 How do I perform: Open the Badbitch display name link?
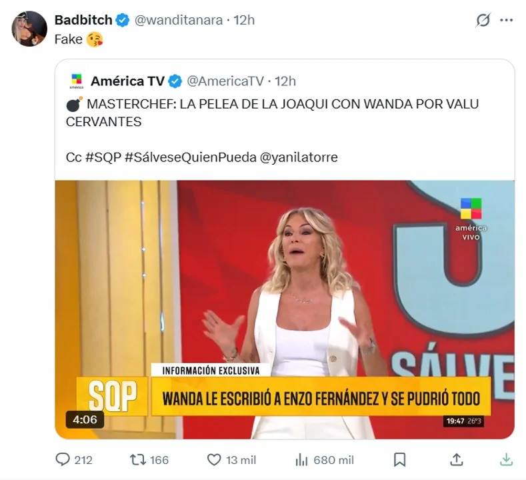83,20
